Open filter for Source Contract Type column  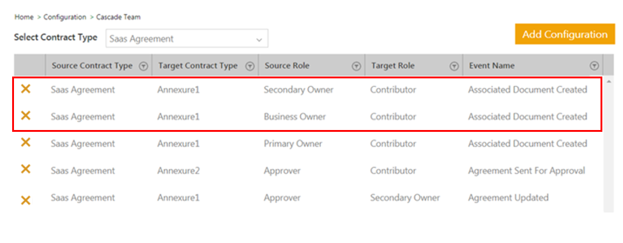(143, 66)
